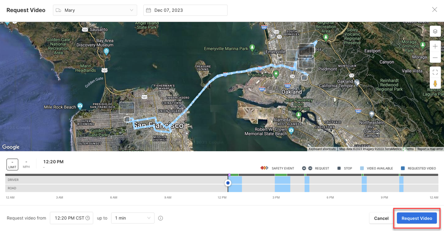Open the Mary vehicle dropdown
Image resolution: width=444 pixels, height=231 pixels.
(95, 10)
